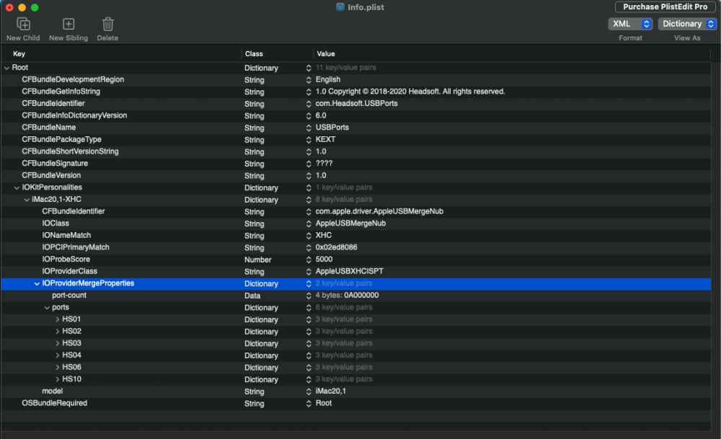Open class stepper for Root row

(309, 68)
